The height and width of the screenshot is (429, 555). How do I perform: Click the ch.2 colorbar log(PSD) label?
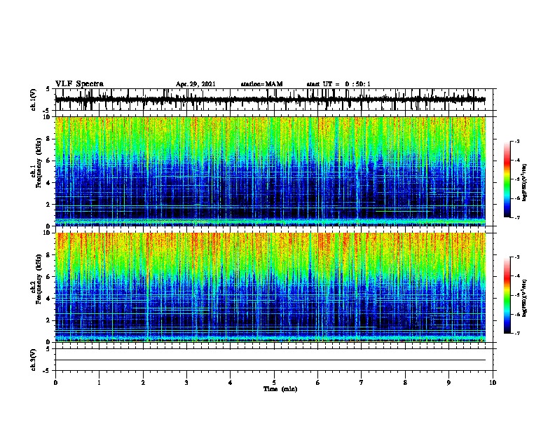[524, 298]
